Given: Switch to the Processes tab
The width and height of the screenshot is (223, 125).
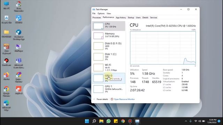Looking at the screenshot, I should click(97, 18).
